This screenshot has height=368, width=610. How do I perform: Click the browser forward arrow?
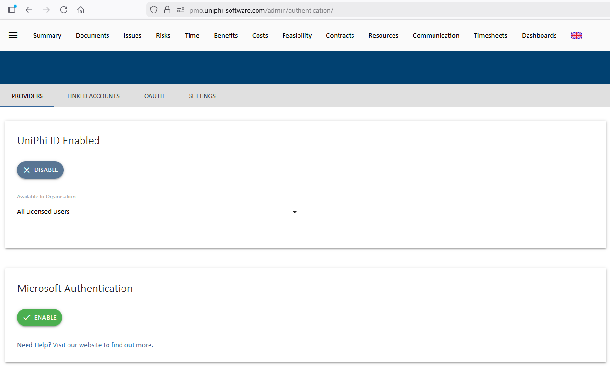(x=46, y=10)
